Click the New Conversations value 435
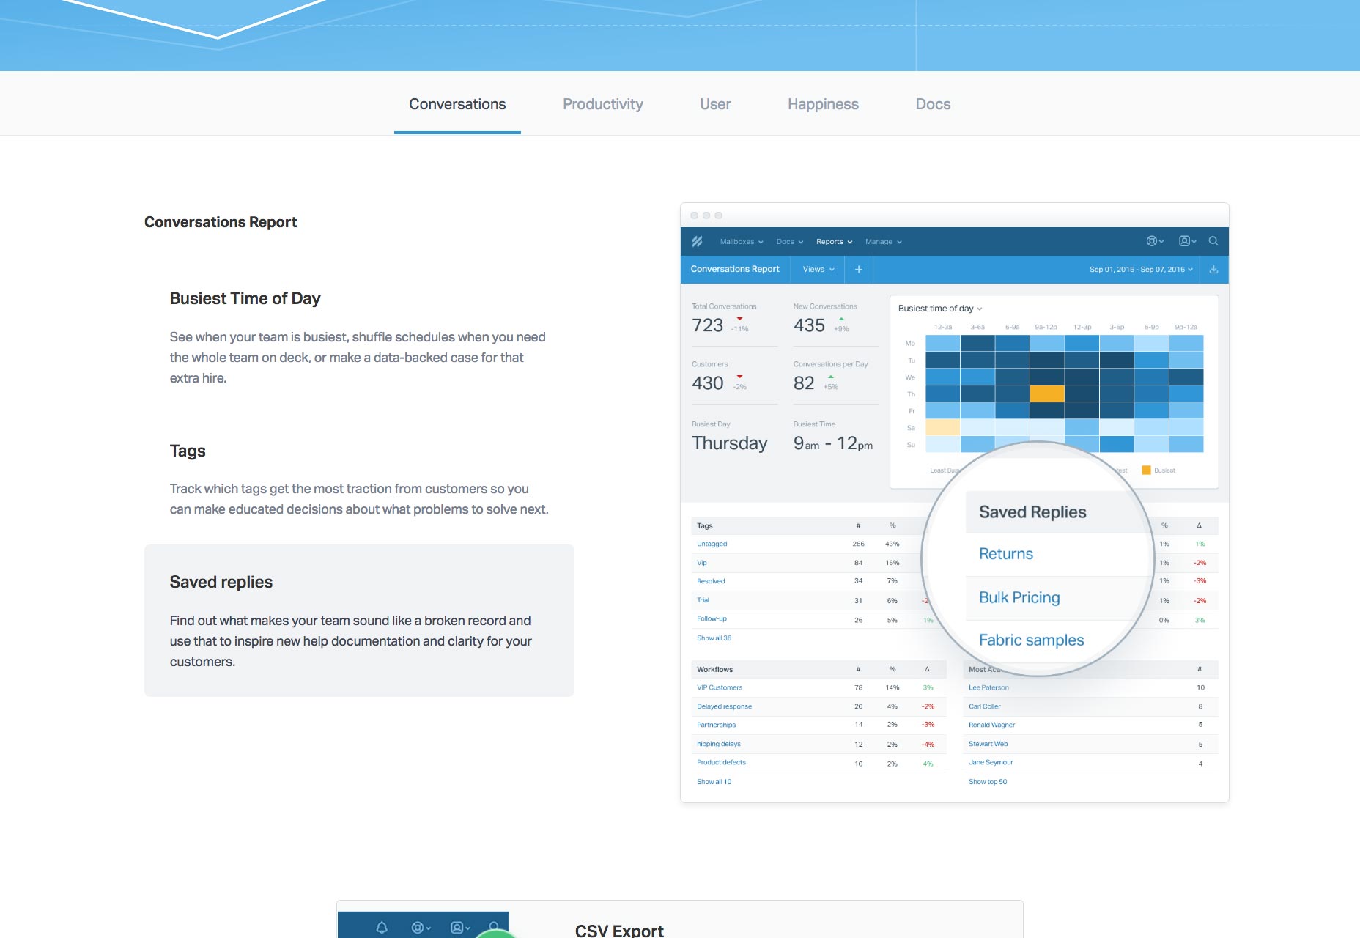The image size is (1360, 938). tap(809, 325)
